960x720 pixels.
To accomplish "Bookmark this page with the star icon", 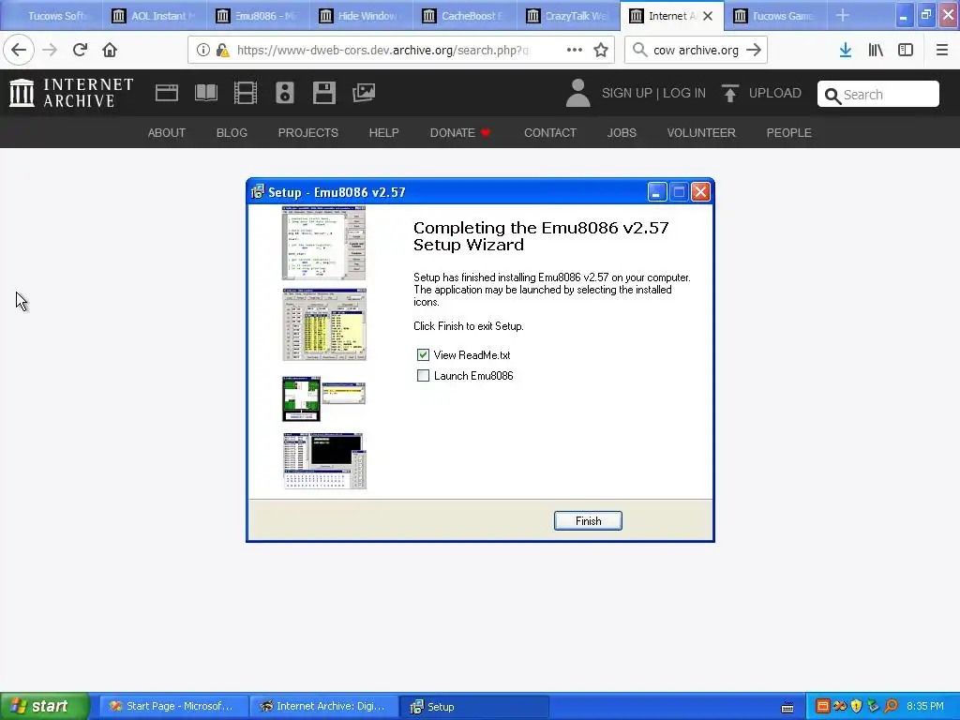I will tap(601, 51).
